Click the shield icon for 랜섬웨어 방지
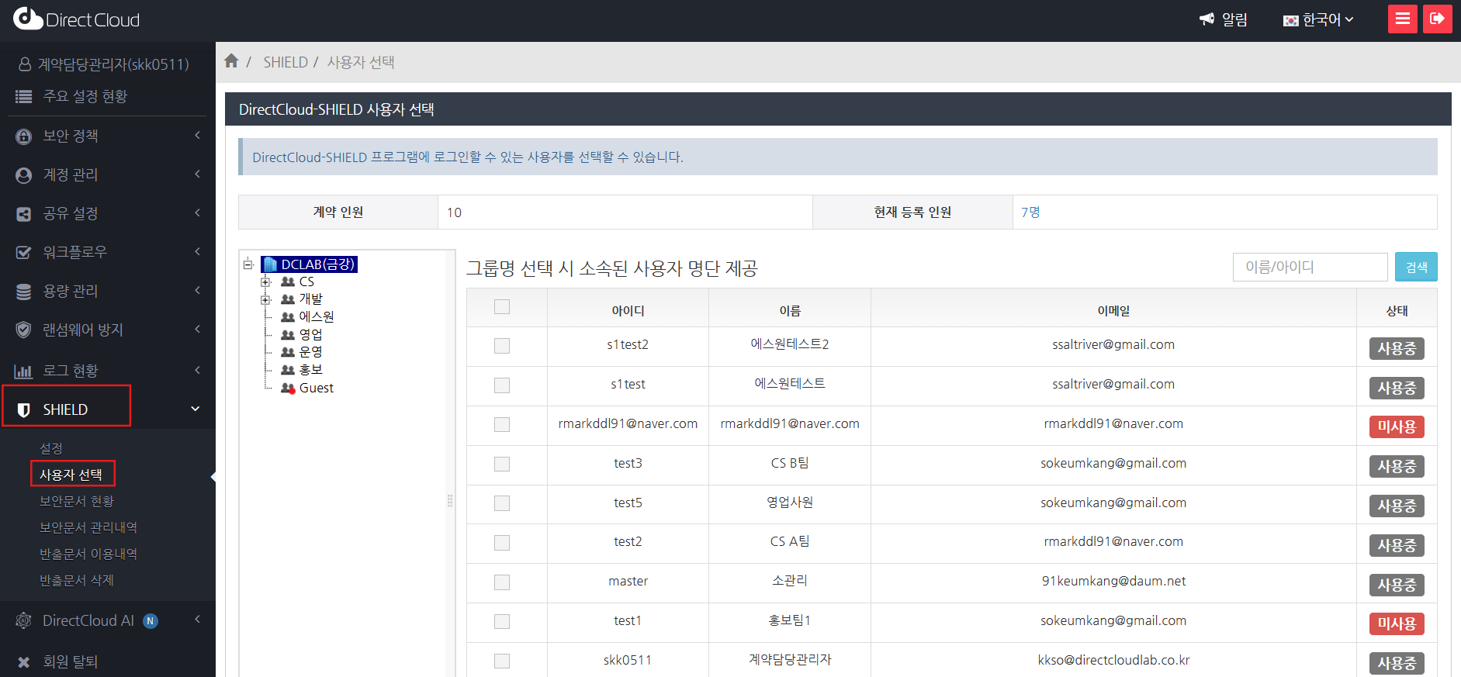Image resolution: width=1461 pixels, height=677 pixels. click(x=24, y=330)
